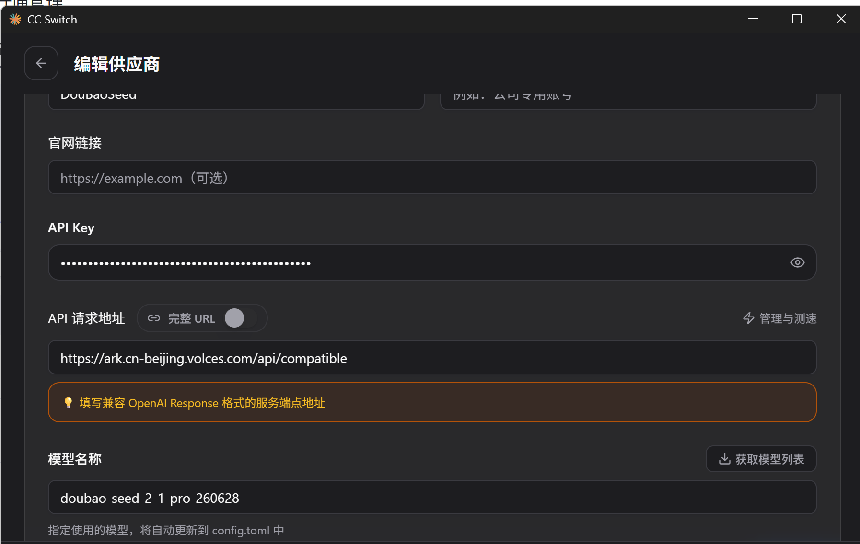Click the config.toml helper text

click(x=166, y=530)
